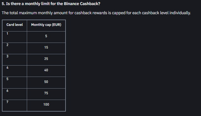Click the paragraph about maximum monthly cashback

(x=96, y=13)
